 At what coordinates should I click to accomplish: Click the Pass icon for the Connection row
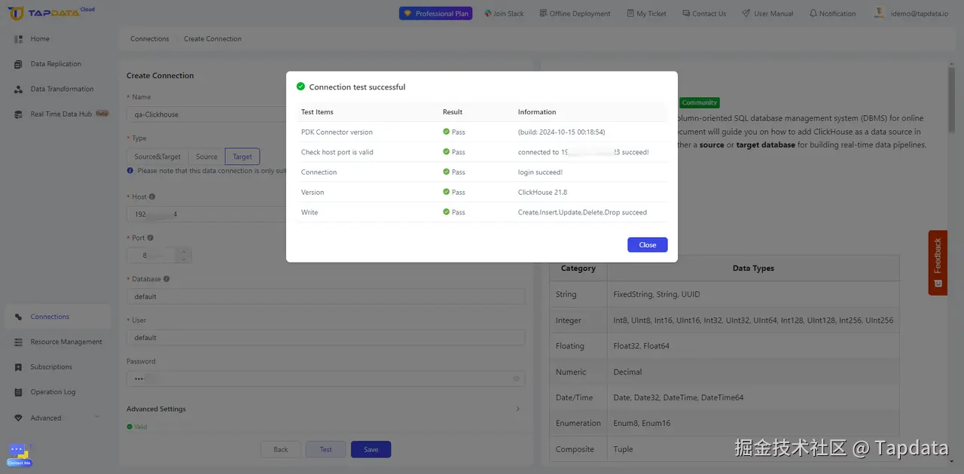coord(446,172)
